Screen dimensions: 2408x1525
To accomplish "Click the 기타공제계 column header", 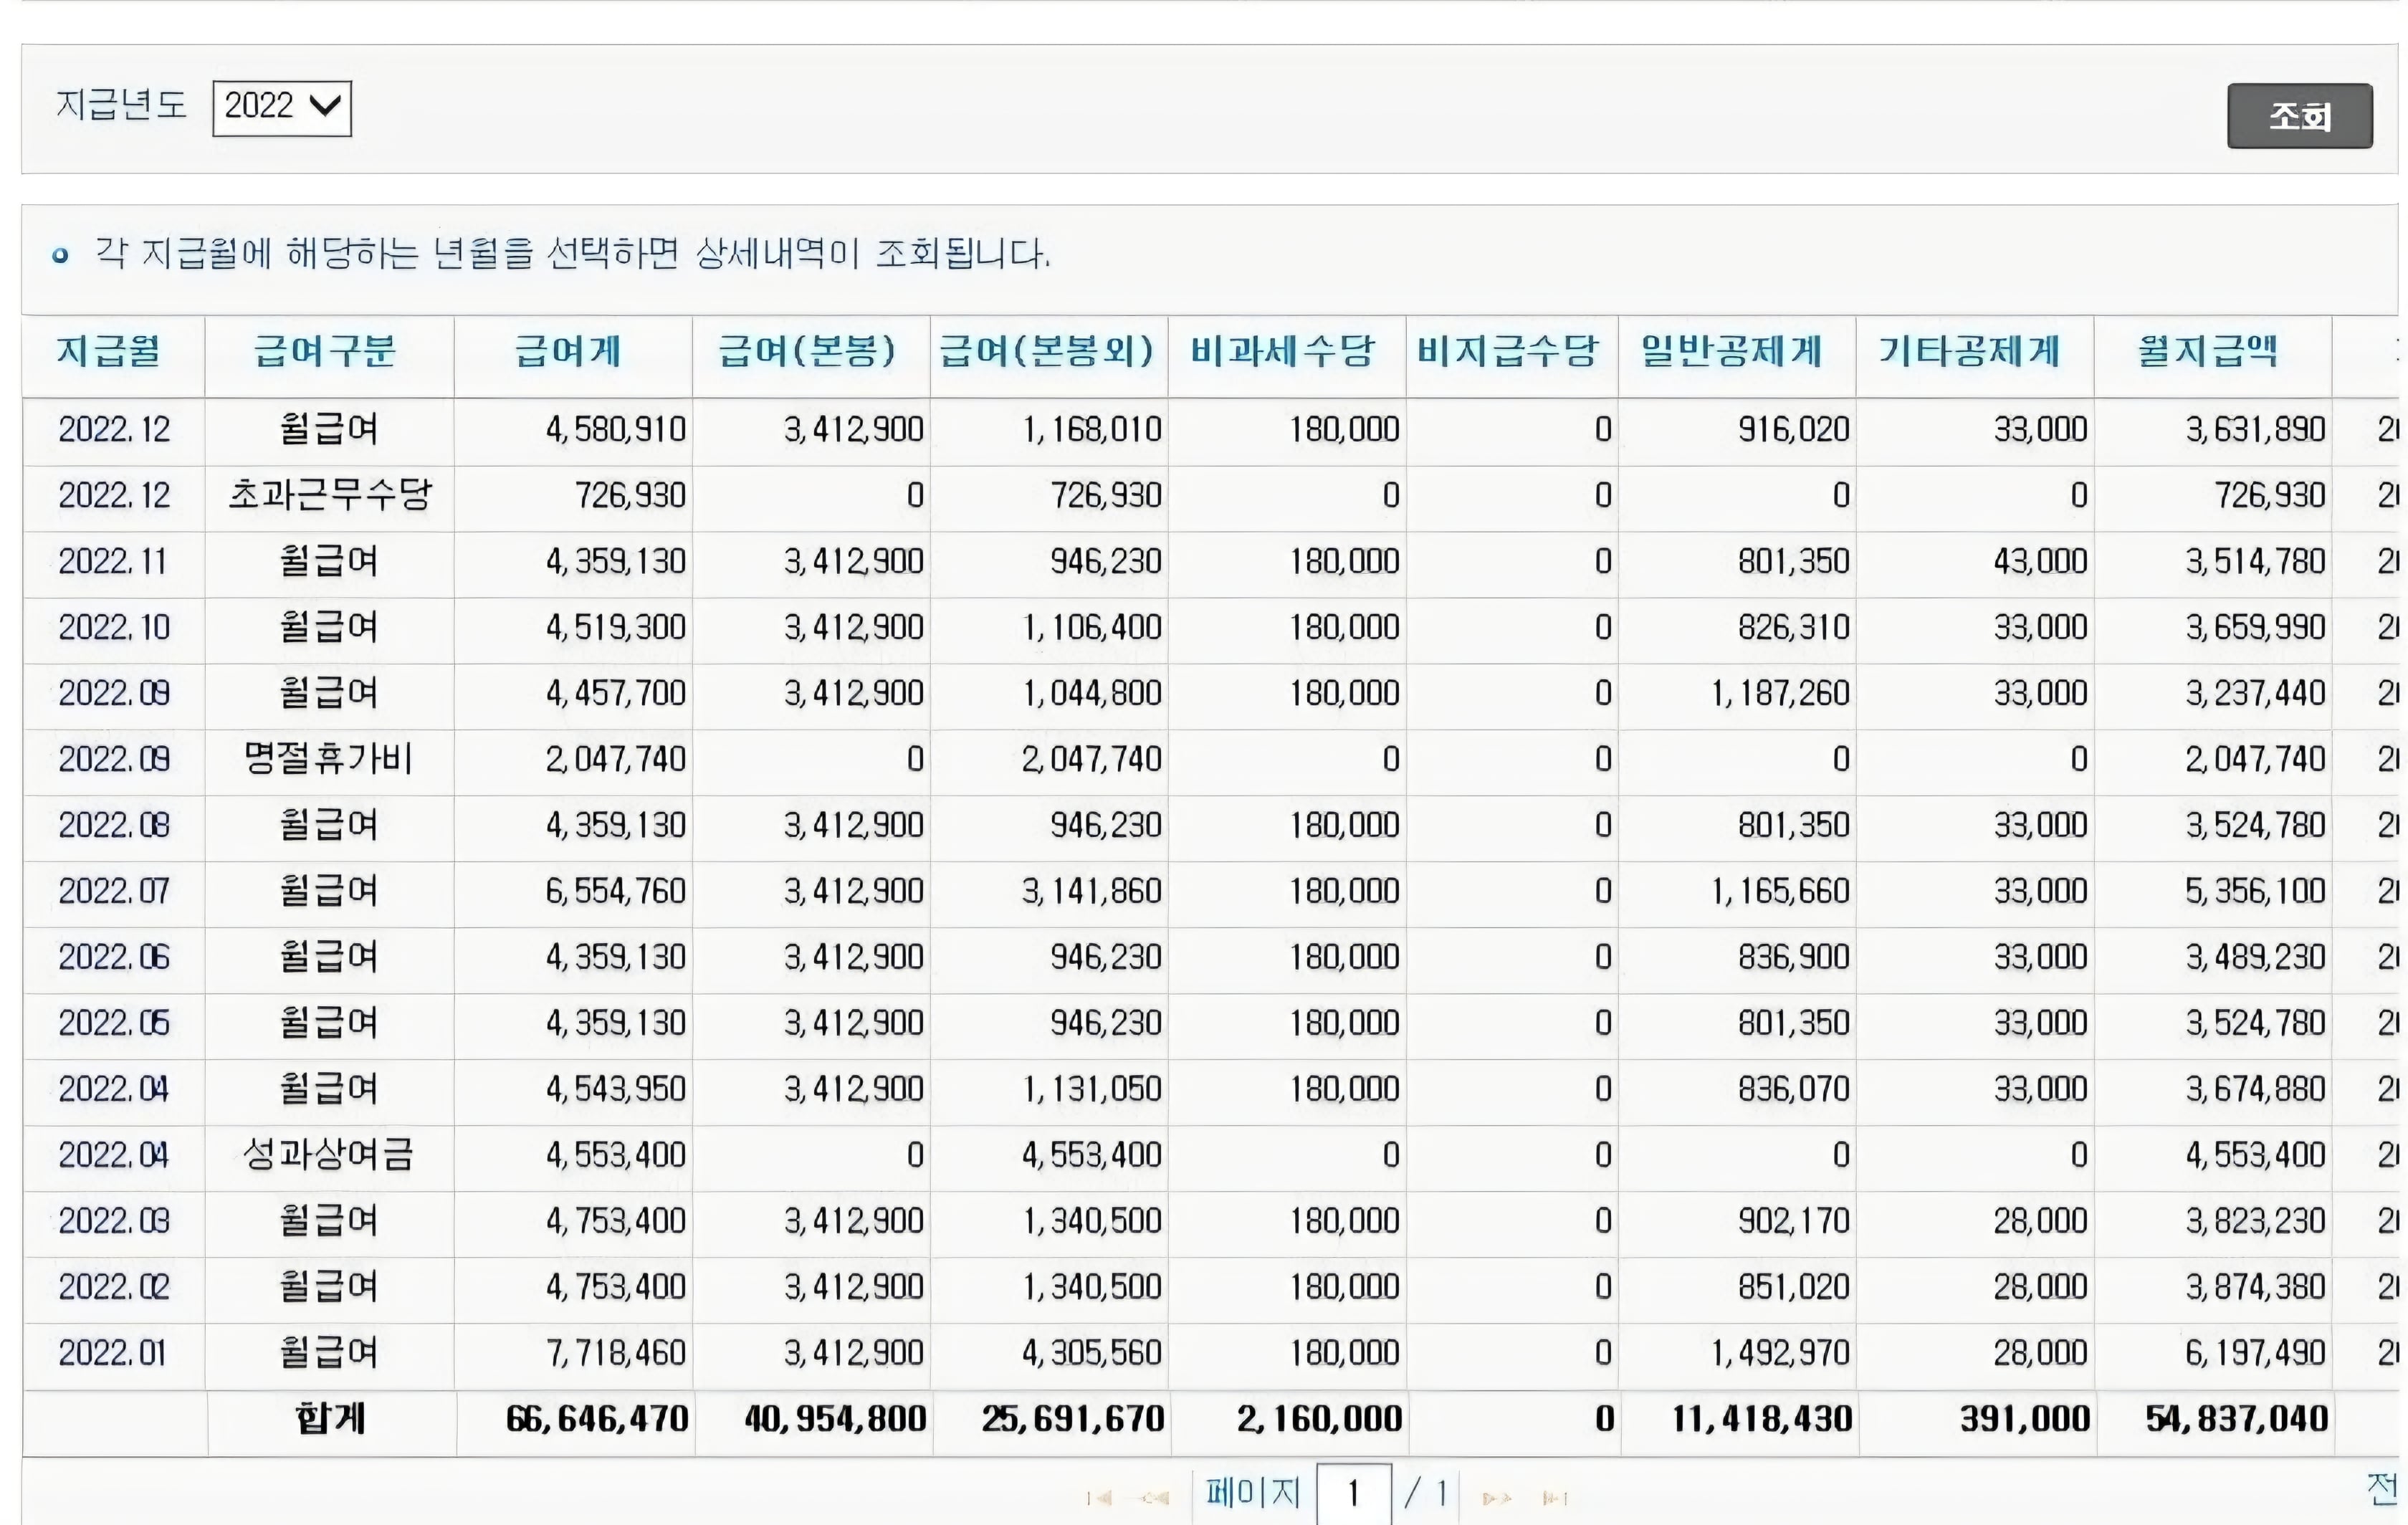I will point(1970,351).
